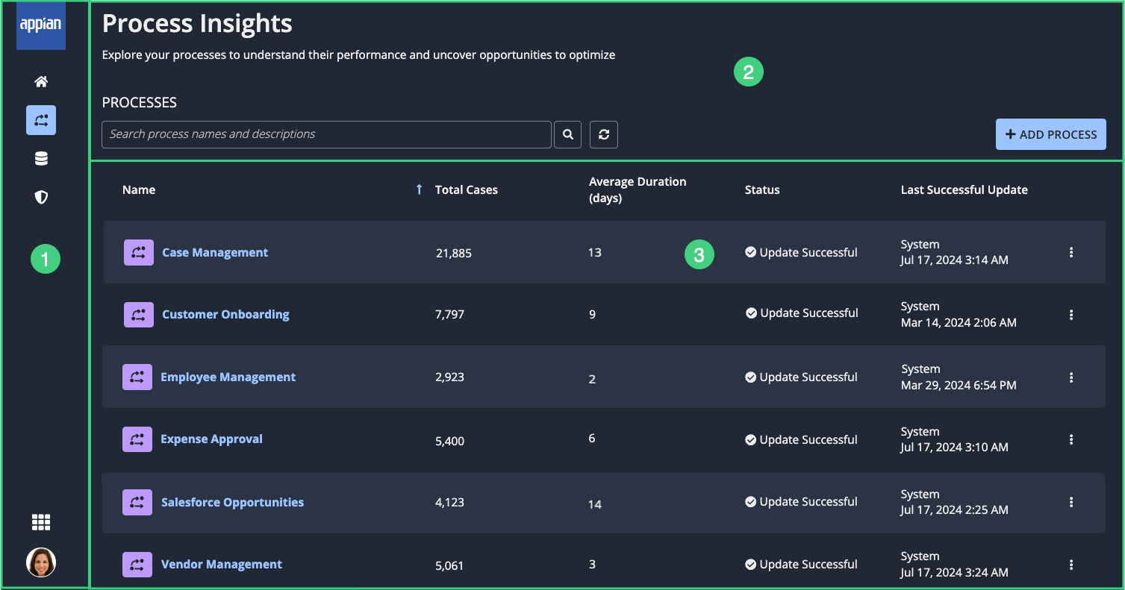Viewport: 1125px width, 590px height.
Task: Click the Vendor Management Update Successful status
Action: click(x=801, y=564)
